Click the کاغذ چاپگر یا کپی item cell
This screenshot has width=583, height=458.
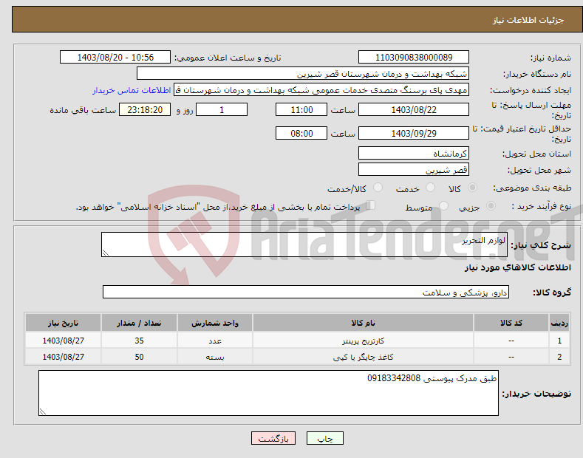point(363,357)
